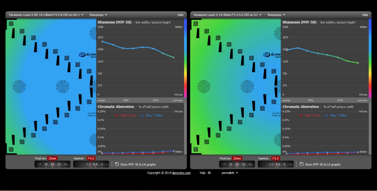
Task: Click the Blue / Yellow legend in right CA graph
Action: tap(336, 116)
